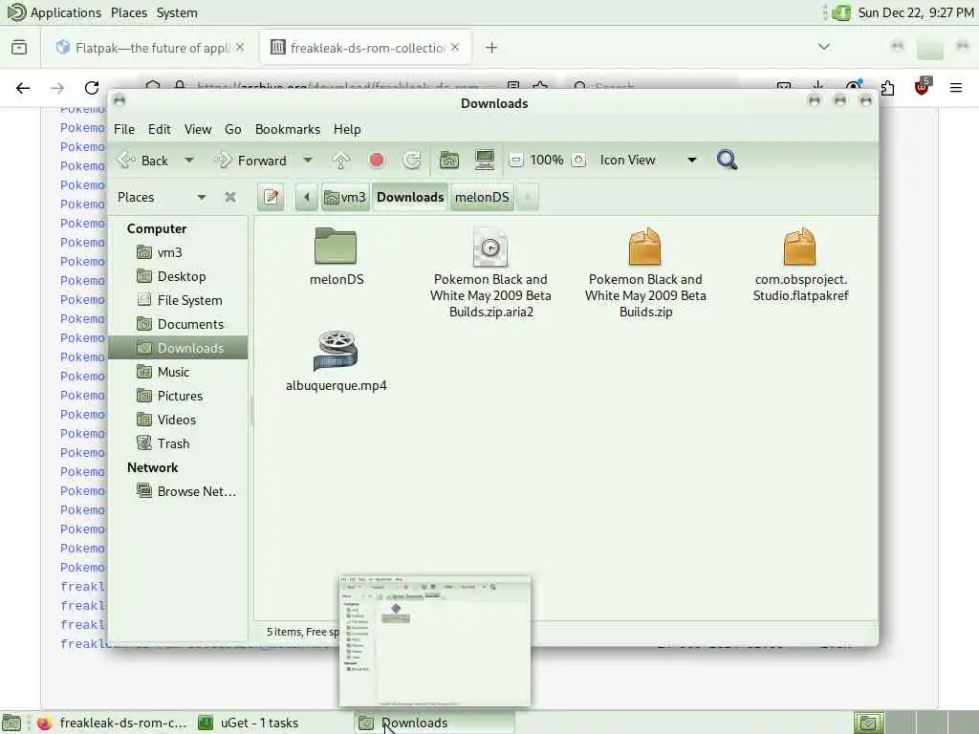Image resolution: width=979 pixels, height=734 pixels.
Task: Open File System in the sidebar
Action: tap(179, 300)
